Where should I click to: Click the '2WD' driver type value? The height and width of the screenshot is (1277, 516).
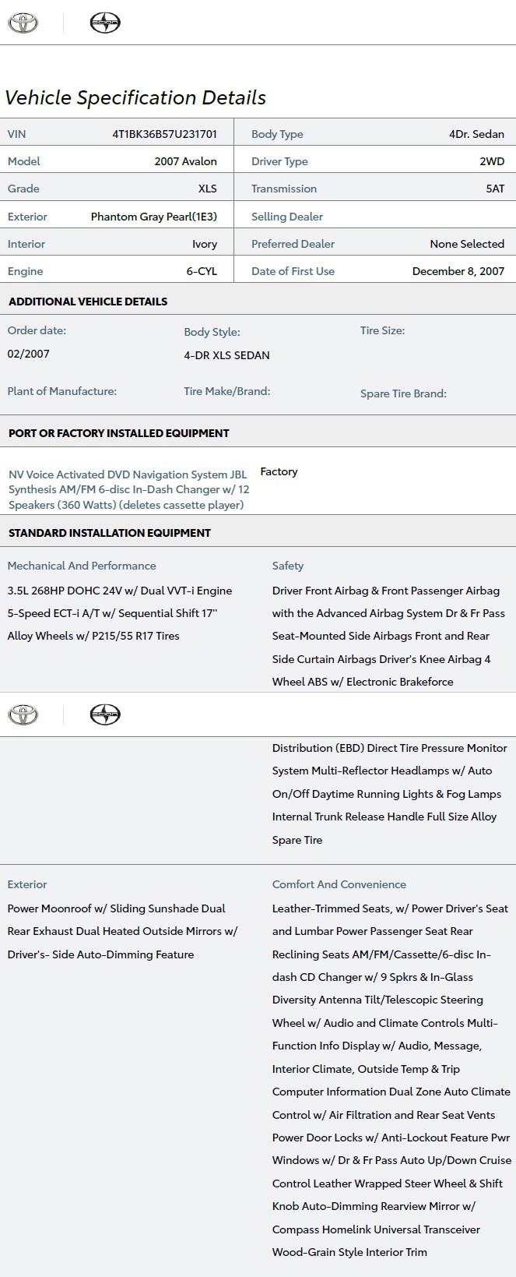[492, 161]
